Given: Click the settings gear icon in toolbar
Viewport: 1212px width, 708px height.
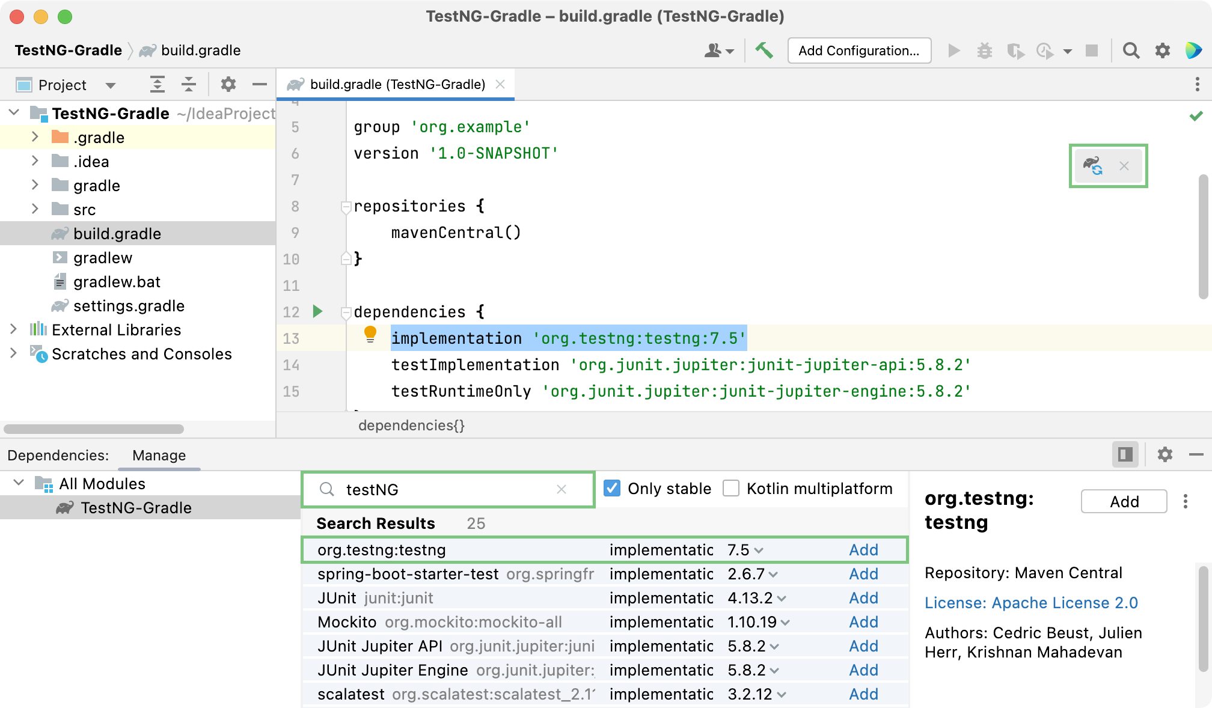Looking at the screenshot, I should click(1164, 50).
